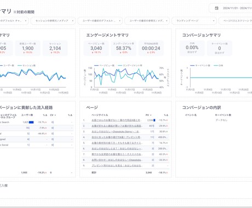This screenshot has width=252, height=208.
Task: Open the page title link in row 8
Action: click(117, 160)
